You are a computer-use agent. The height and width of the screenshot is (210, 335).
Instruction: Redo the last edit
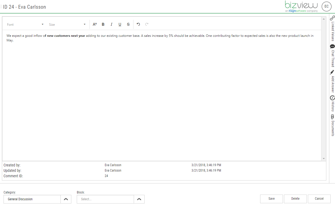[x=147, y=24]
